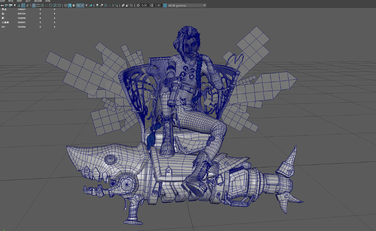Click Screen Space Ambient Occlusion icon

coord(97,5)
